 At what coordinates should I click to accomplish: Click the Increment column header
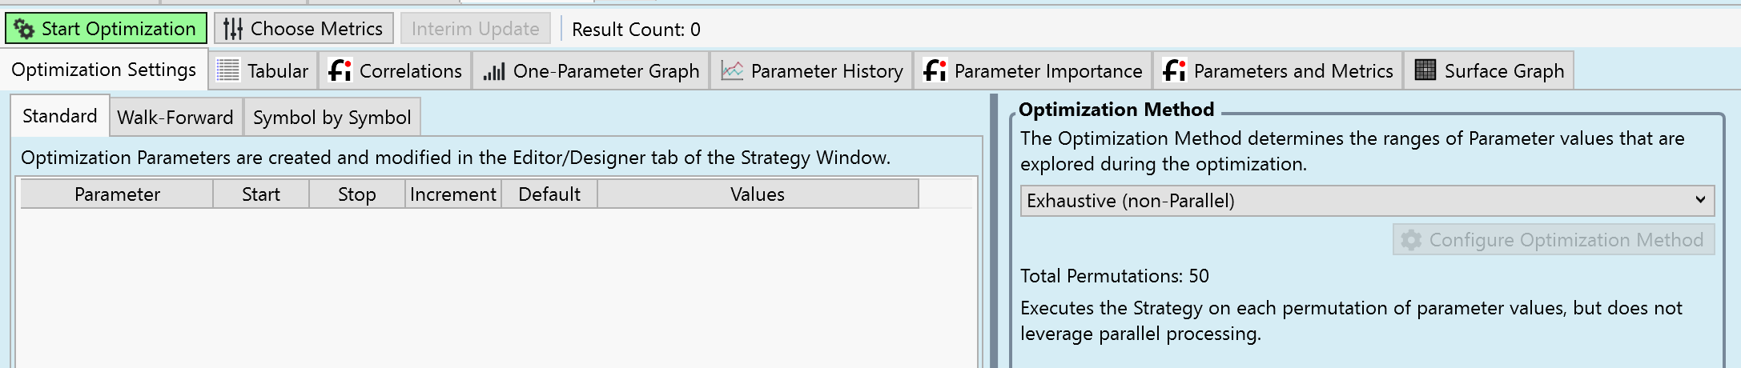(x=453, y=194)
